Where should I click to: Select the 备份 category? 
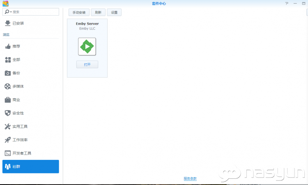tap(31, 73)
